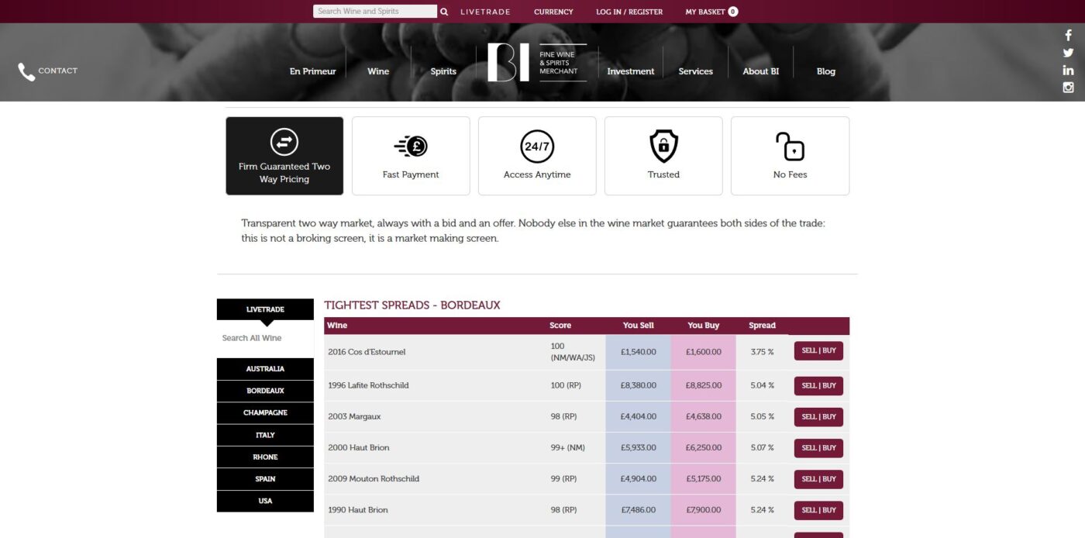Image resolution: width=1085 pixels, height=538 pixels.
Task: Click the You Sell column header
Action: [x=638, y=326]
